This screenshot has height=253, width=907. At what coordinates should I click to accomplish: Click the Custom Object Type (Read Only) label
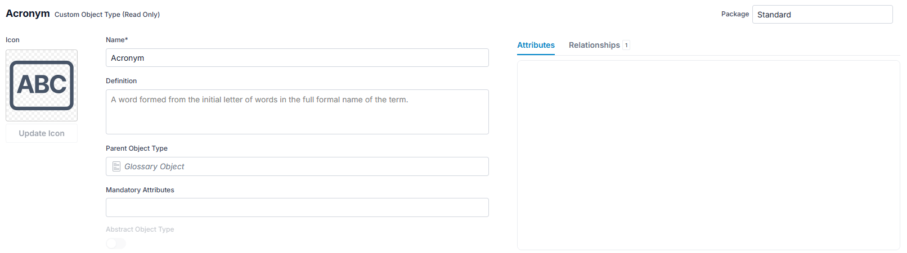[x=107, y=15]
